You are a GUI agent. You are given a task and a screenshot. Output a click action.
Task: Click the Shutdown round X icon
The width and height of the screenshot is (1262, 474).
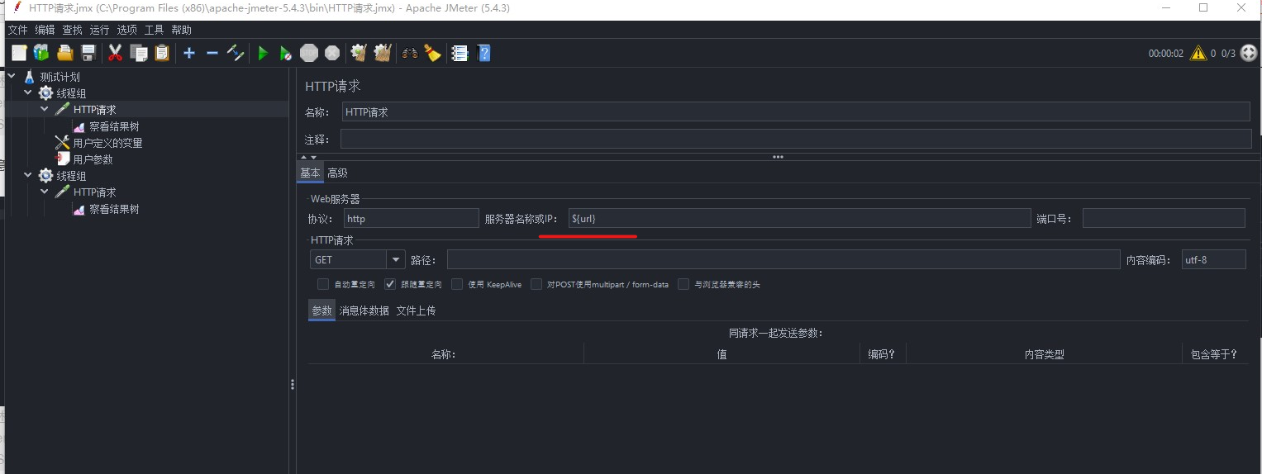pyautogui.click(x=332, y=53)
